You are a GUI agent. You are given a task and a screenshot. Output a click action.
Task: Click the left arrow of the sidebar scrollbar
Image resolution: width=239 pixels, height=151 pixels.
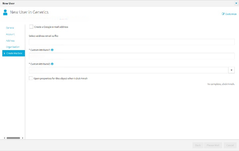tap(4, 138)
